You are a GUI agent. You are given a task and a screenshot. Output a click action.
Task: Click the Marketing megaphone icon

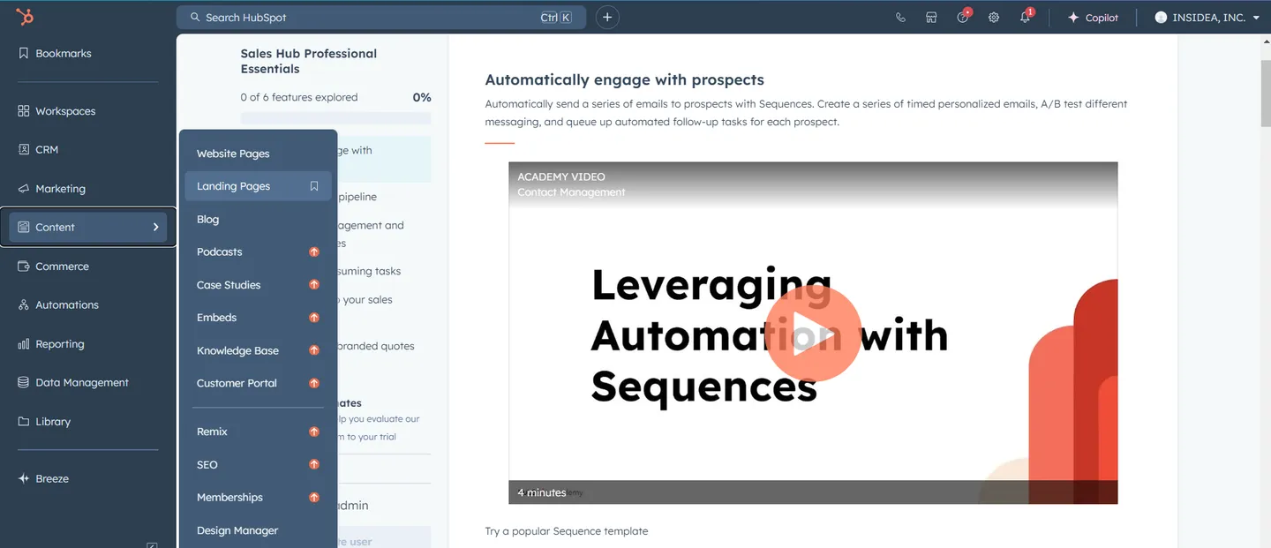point(24,189)
